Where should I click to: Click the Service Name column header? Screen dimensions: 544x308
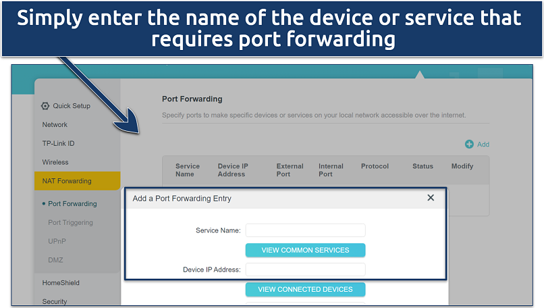click(188, 170)
